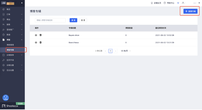Screen dimensions: 202x110
Task: Click the LOGO image at sidebar top
Action: pyautogui.click(x=4, y=3)
